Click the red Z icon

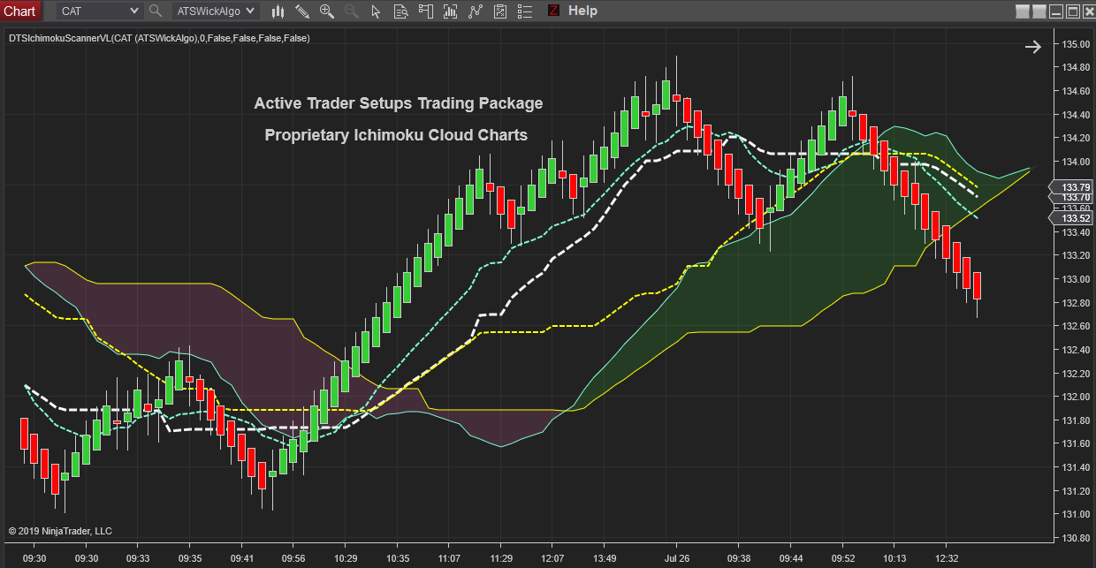click(553, 11)
